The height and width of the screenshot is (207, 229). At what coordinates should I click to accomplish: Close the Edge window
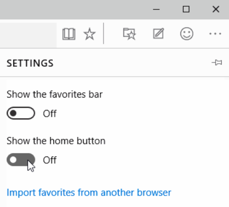[x=216, y=9]
